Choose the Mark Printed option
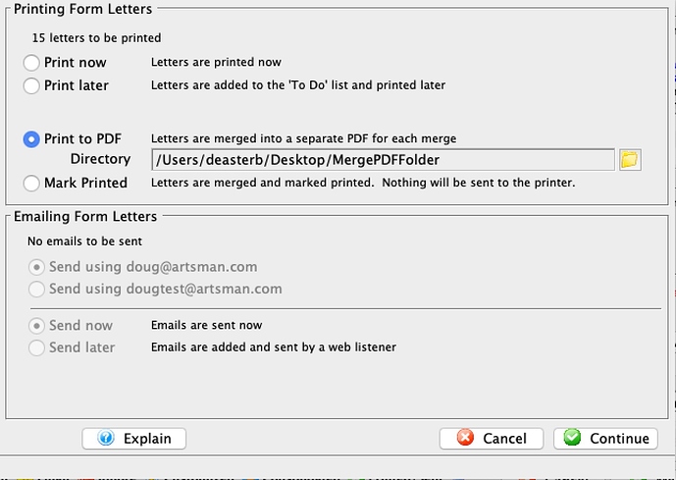Screen dimensions: 676x480 tap(31, 183)
